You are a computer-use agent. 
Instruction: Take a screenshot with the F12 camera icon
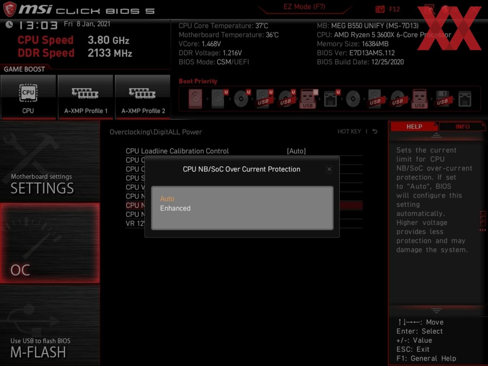[380, 9]
